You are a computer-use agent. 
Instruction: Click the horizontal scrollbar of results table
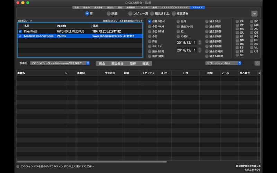point(92,162)
